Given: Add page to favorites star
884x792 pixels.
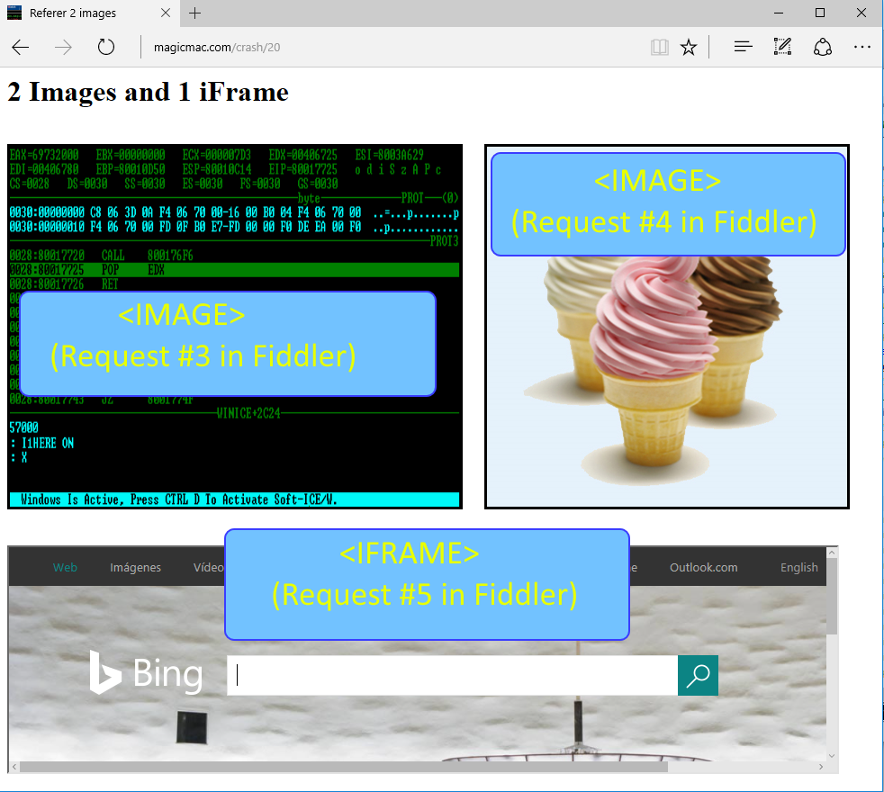Looking at the screenshot, I should click(689, 48).
